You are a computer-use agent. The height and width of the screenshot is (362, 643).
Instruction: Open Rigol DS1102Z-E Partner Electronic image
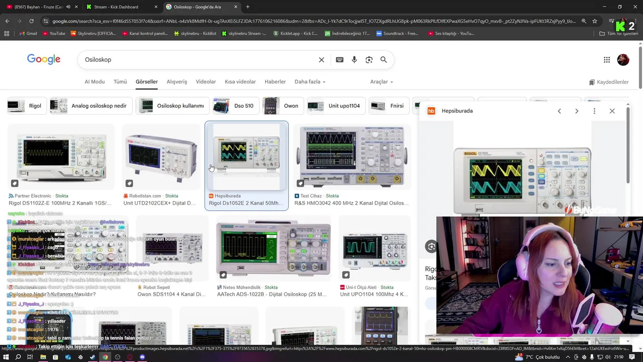(61, 157)
